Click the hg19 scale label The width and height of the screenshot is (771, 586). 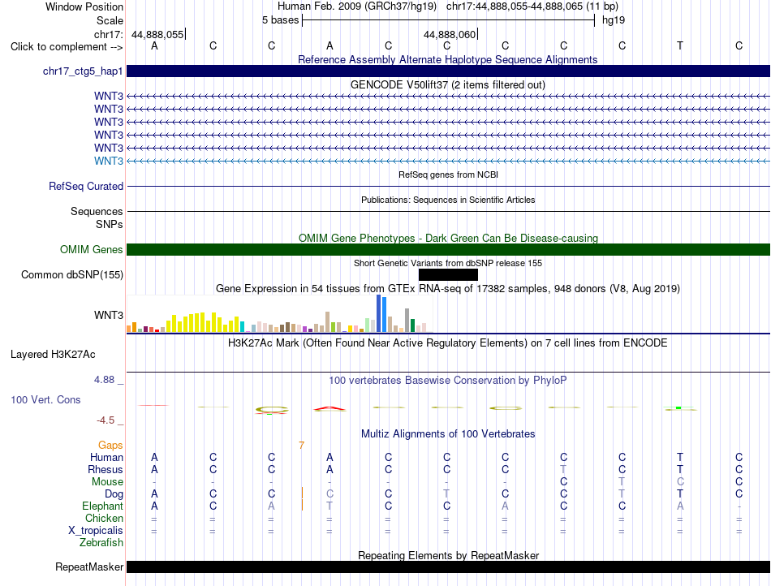tap(614, 20)
